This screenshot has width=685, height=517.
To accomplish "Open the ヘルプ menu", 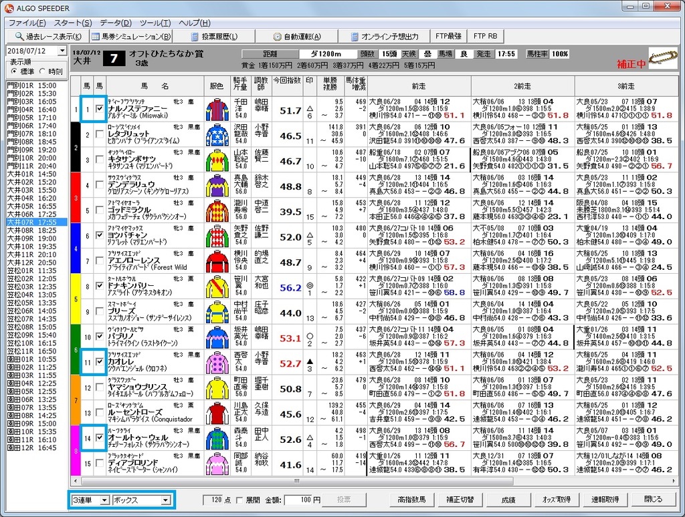I will tap(195, 23).
